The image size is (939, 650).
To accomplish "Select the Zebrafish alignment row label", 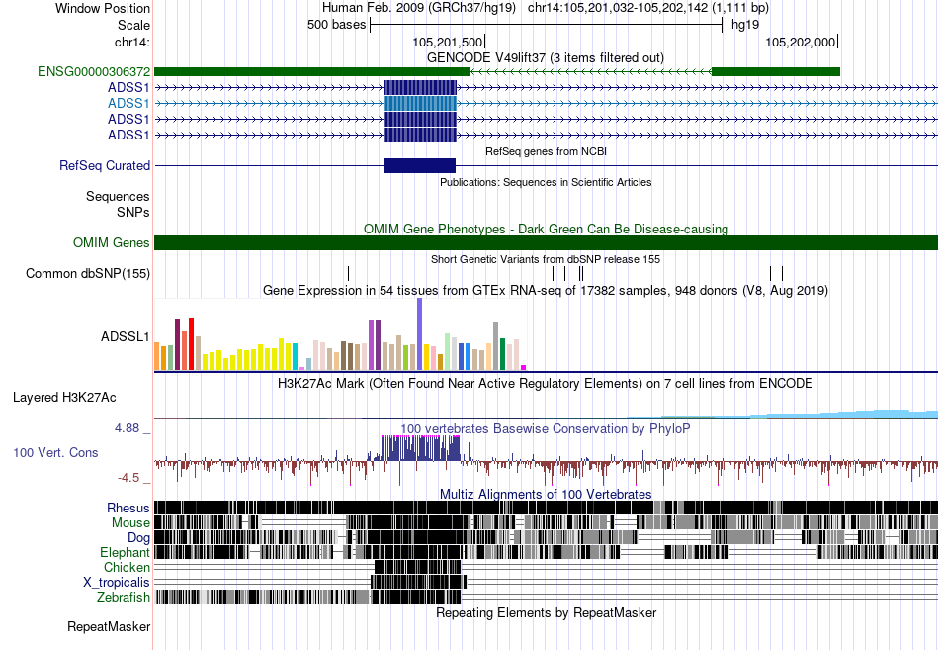I will [x=124, y=598].
